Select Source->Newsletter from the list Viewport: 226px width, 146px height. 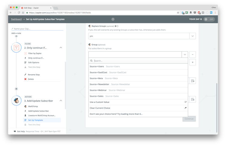point(99,84)
